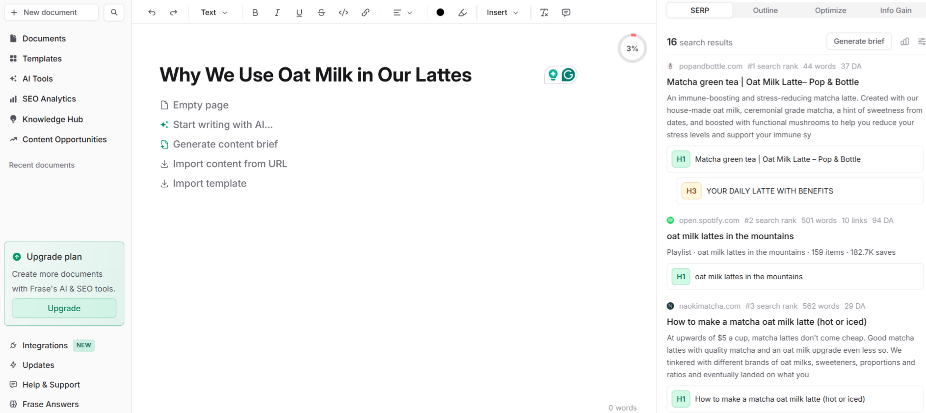The height and width of the screenshot is (413, 926).
Task: Clear text formatting
Action: click(x=544, y=13)
